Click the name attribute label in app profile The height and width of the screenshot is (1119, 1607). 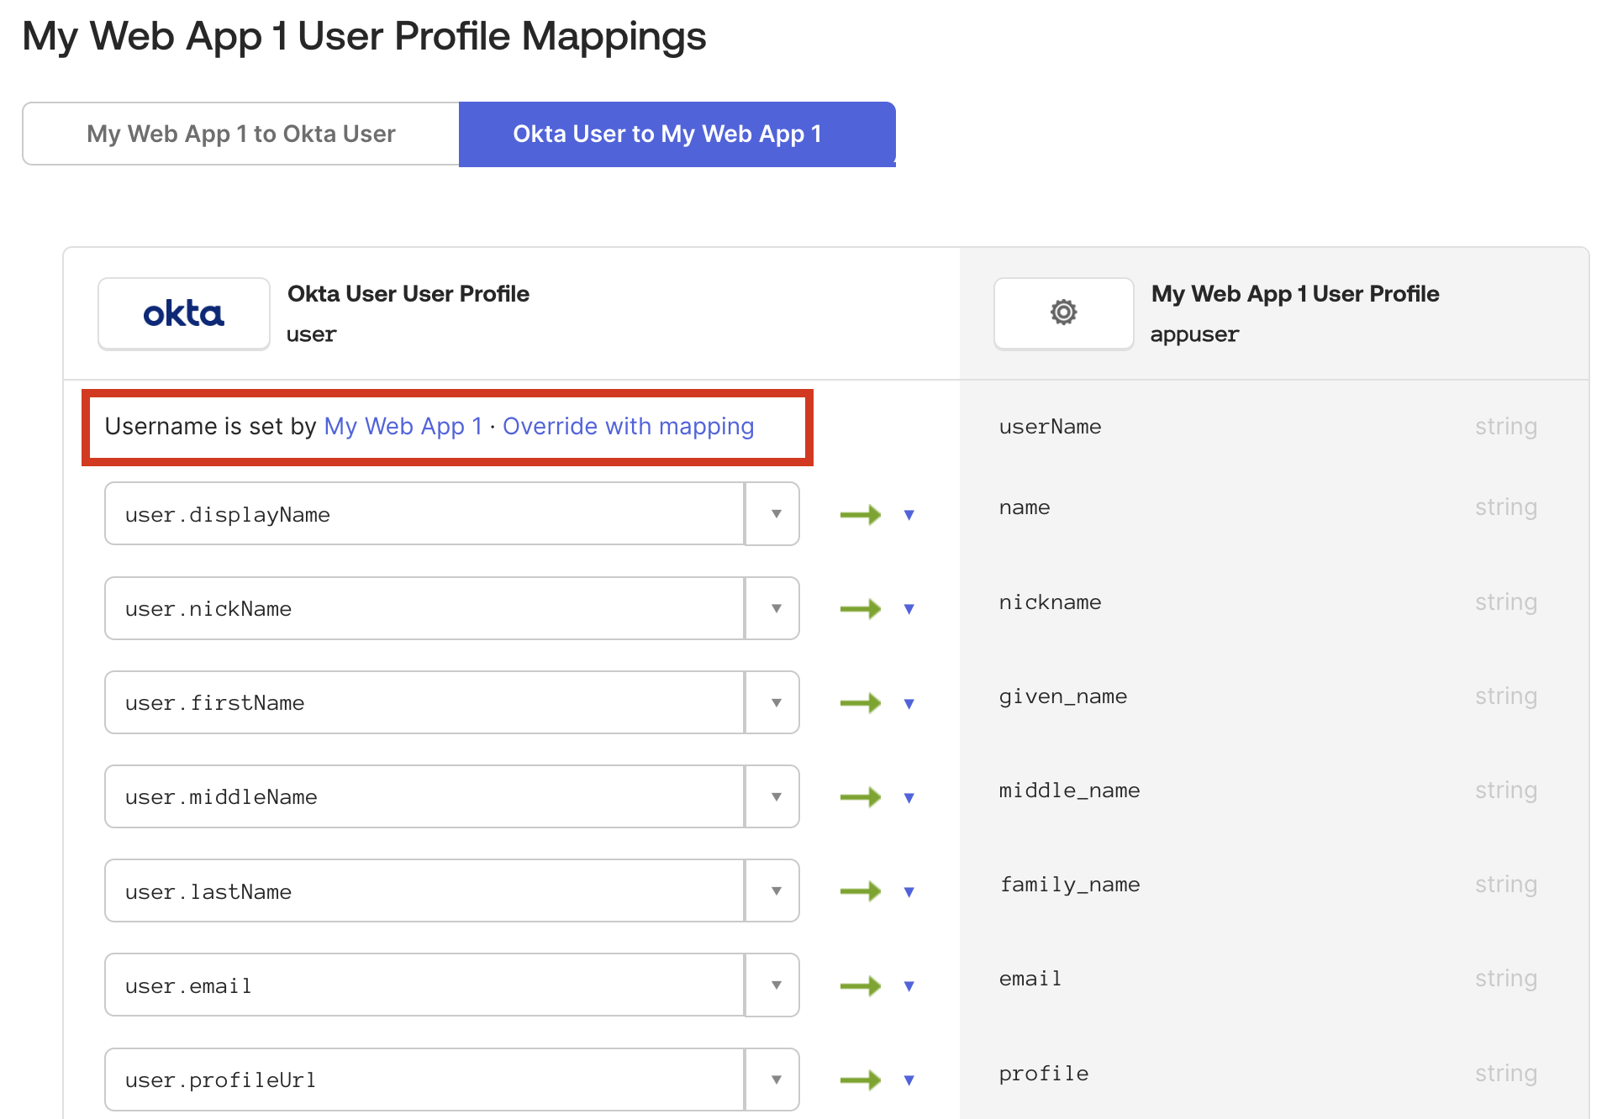1025,507
